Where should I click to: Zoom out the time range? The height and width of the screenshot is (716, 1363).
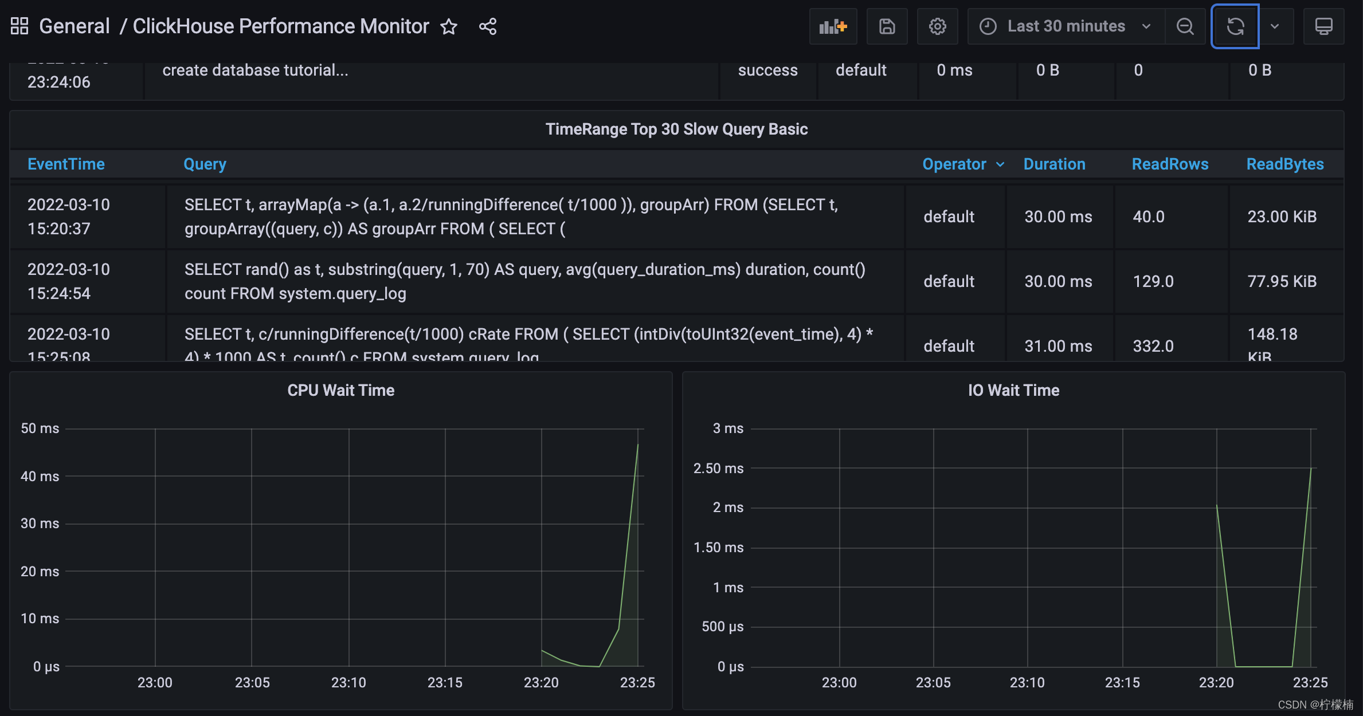[1185, 26]
